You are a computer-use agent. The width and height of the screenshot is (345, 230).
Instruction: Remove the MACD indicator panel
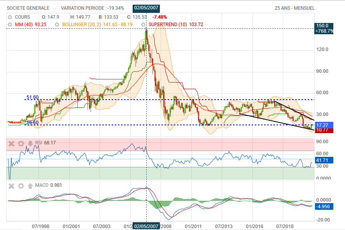(12, 186)
